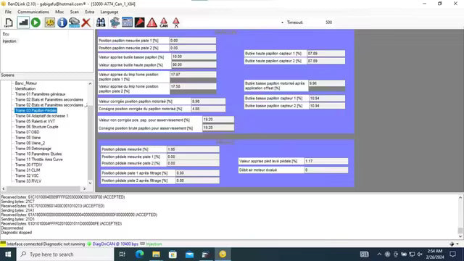Screen dimensions: 464x261
Task: Select Trame 31 CLIM screen
Action: (28, 170)
